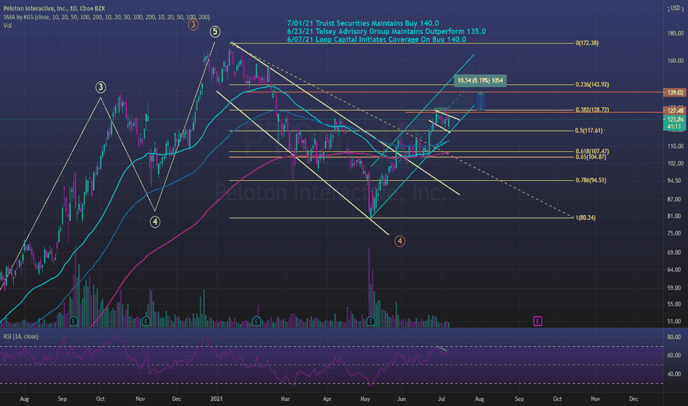Select the orange circled 3 wave label
688x406 pixels.
click(x=193, y=24)
